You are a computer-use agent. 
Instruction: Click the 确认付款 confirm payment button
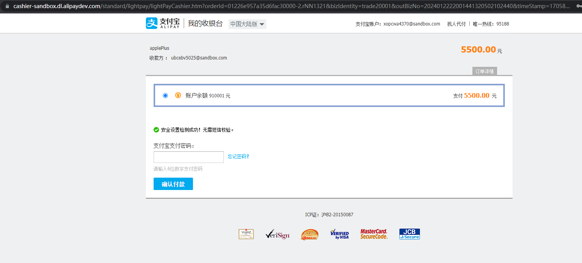(173, 184)
